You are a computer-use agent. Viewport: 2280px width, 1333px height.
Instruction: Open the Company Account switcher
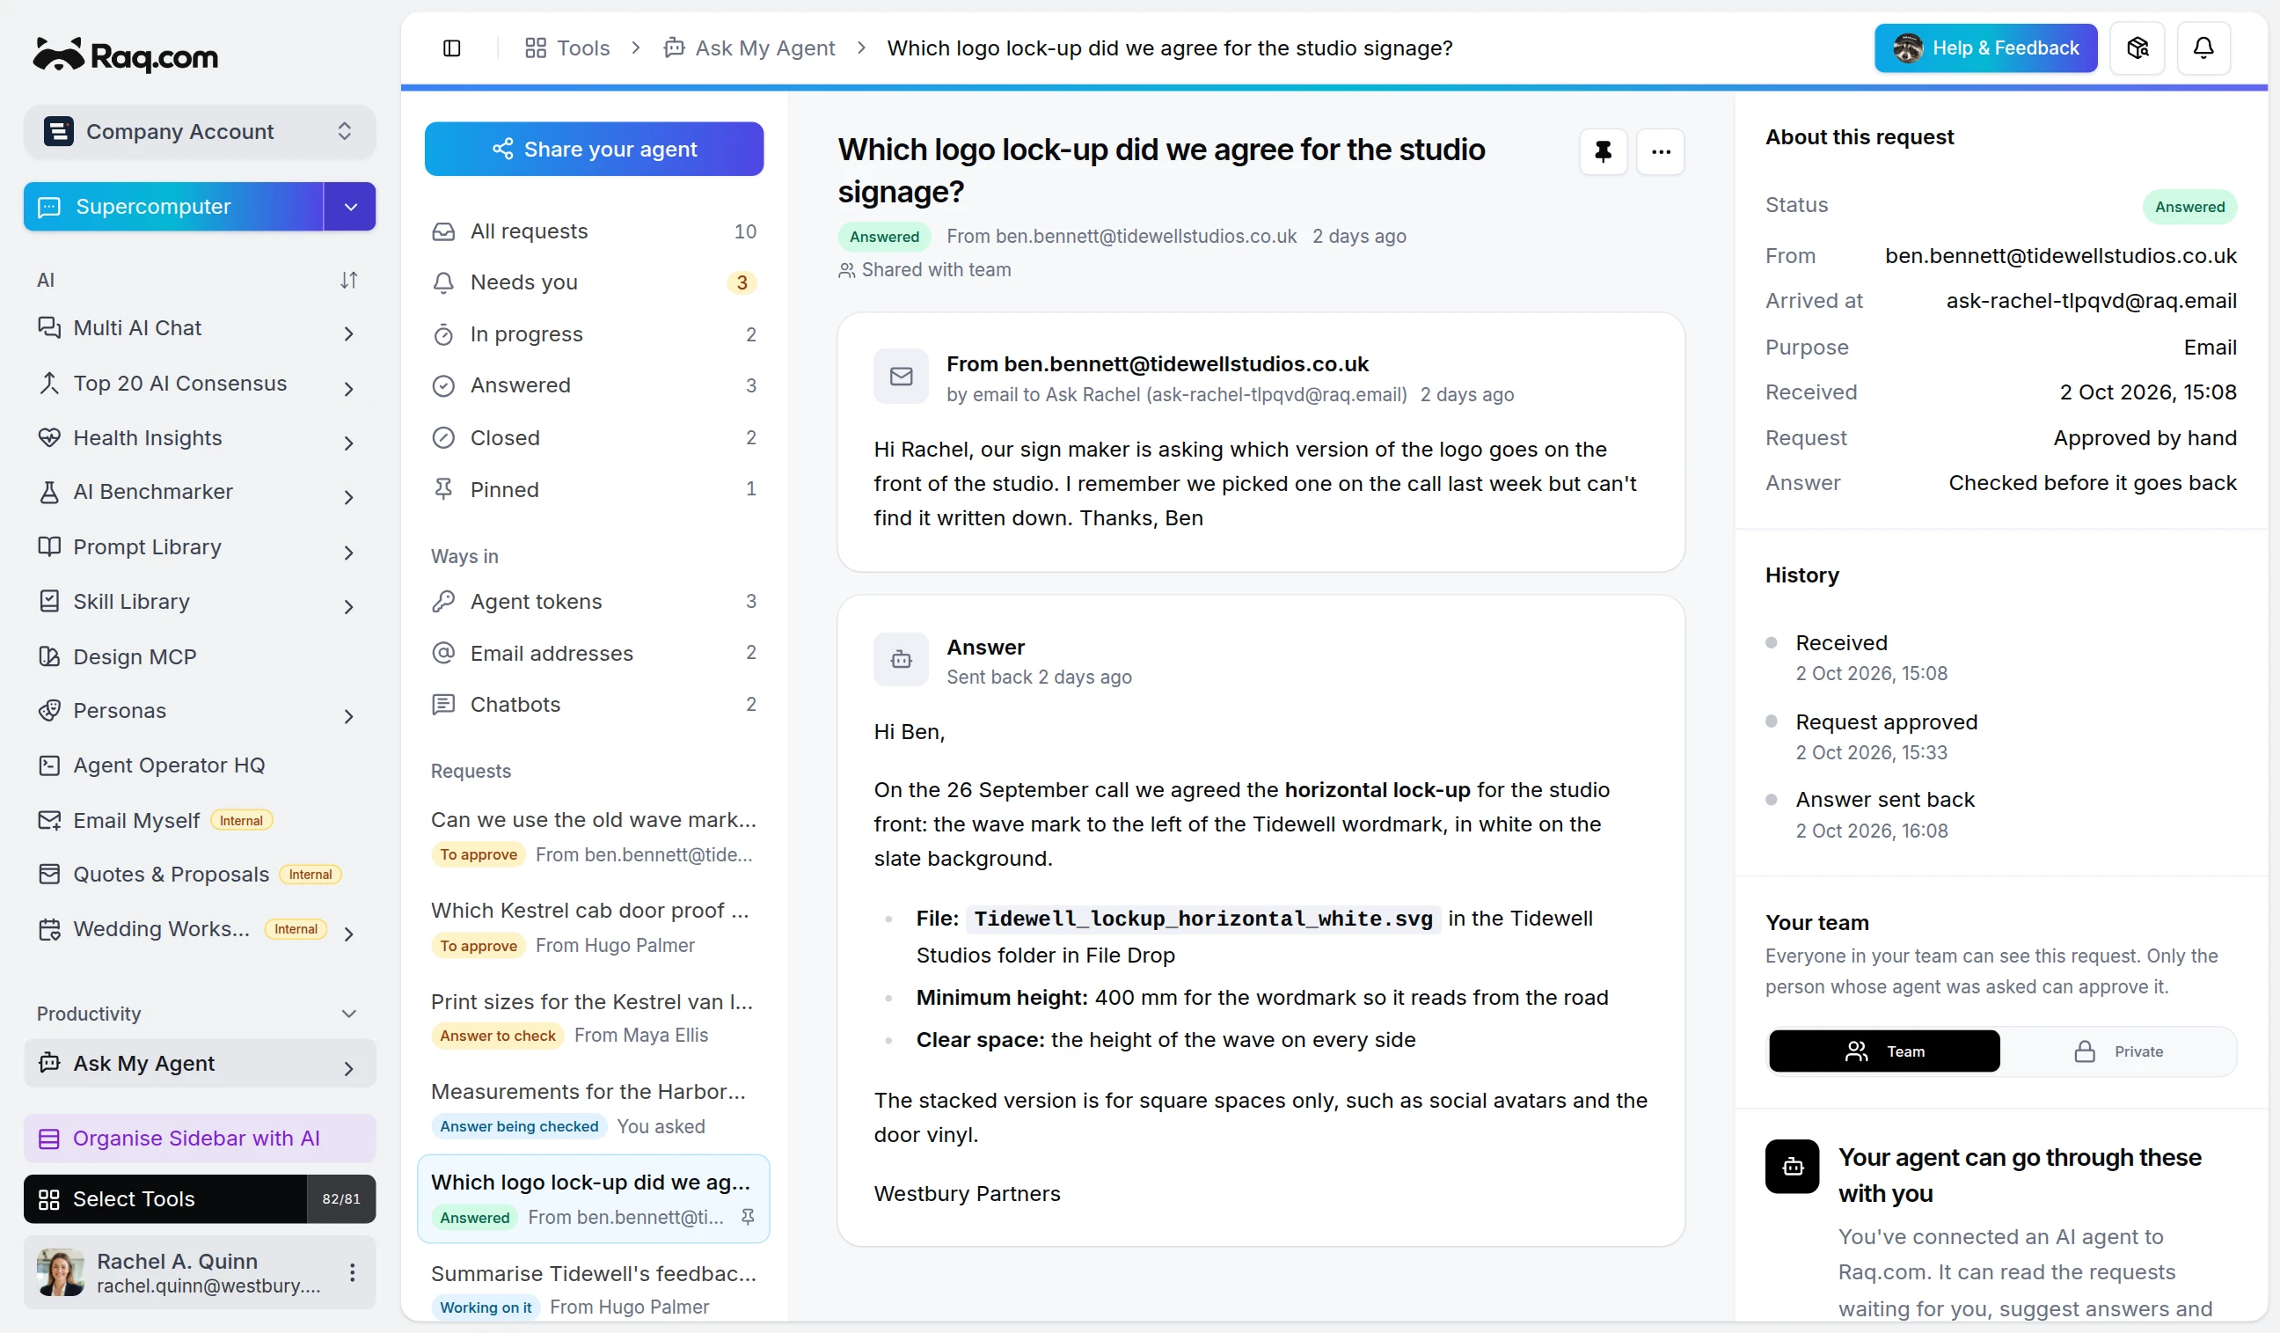click(199, 132)
